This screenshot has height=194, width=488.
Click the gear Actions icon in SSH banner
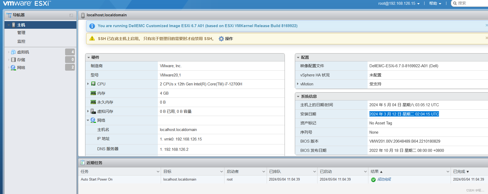(x=221, y=39)
